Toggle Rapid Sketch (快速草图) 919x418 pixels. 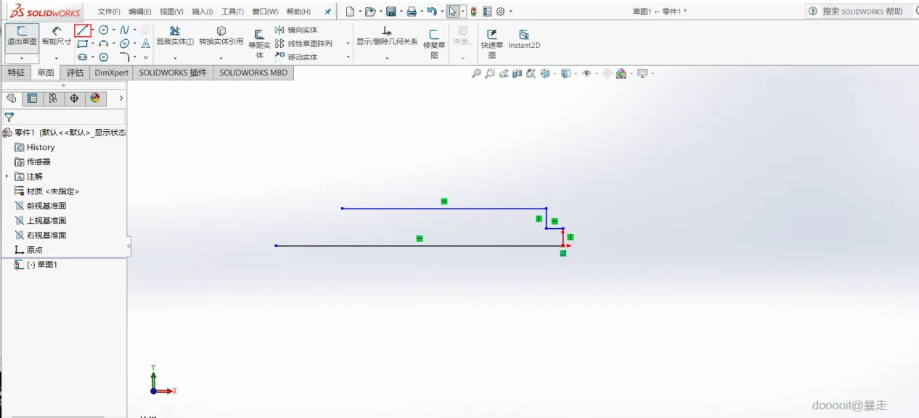point(491,43)
